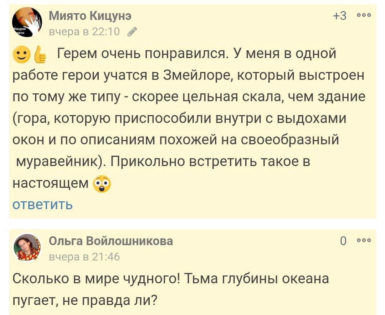Open the Миято Кицунэ author name link
The image size is (385, 315).
point(90,16)
